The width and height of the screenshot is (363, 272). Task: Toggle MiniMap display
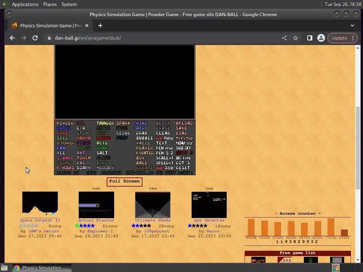[184, 138]
